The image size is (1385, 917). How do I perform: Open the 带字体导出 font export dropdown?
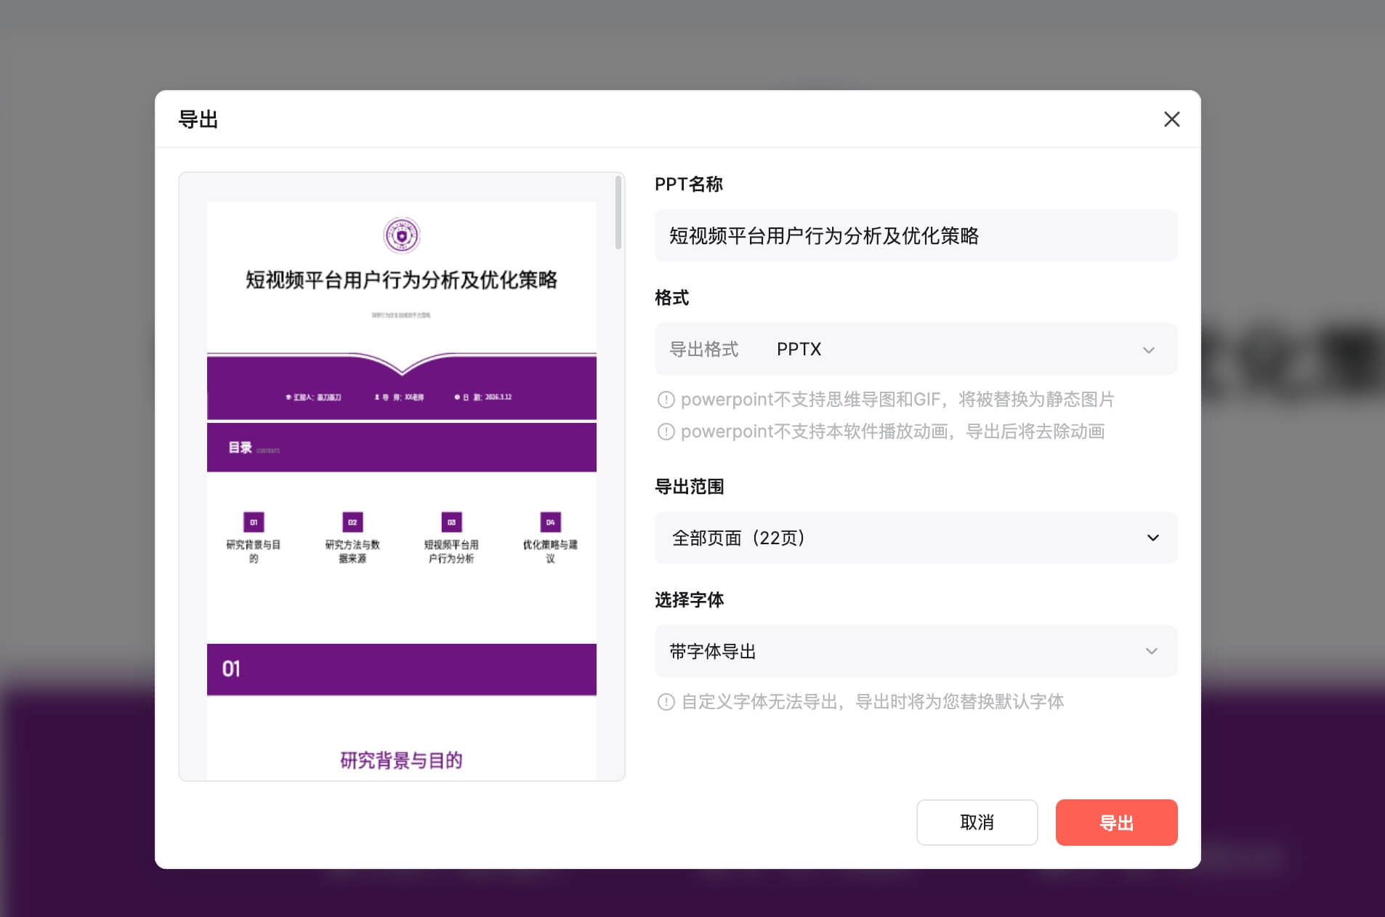tap(916, 651)
